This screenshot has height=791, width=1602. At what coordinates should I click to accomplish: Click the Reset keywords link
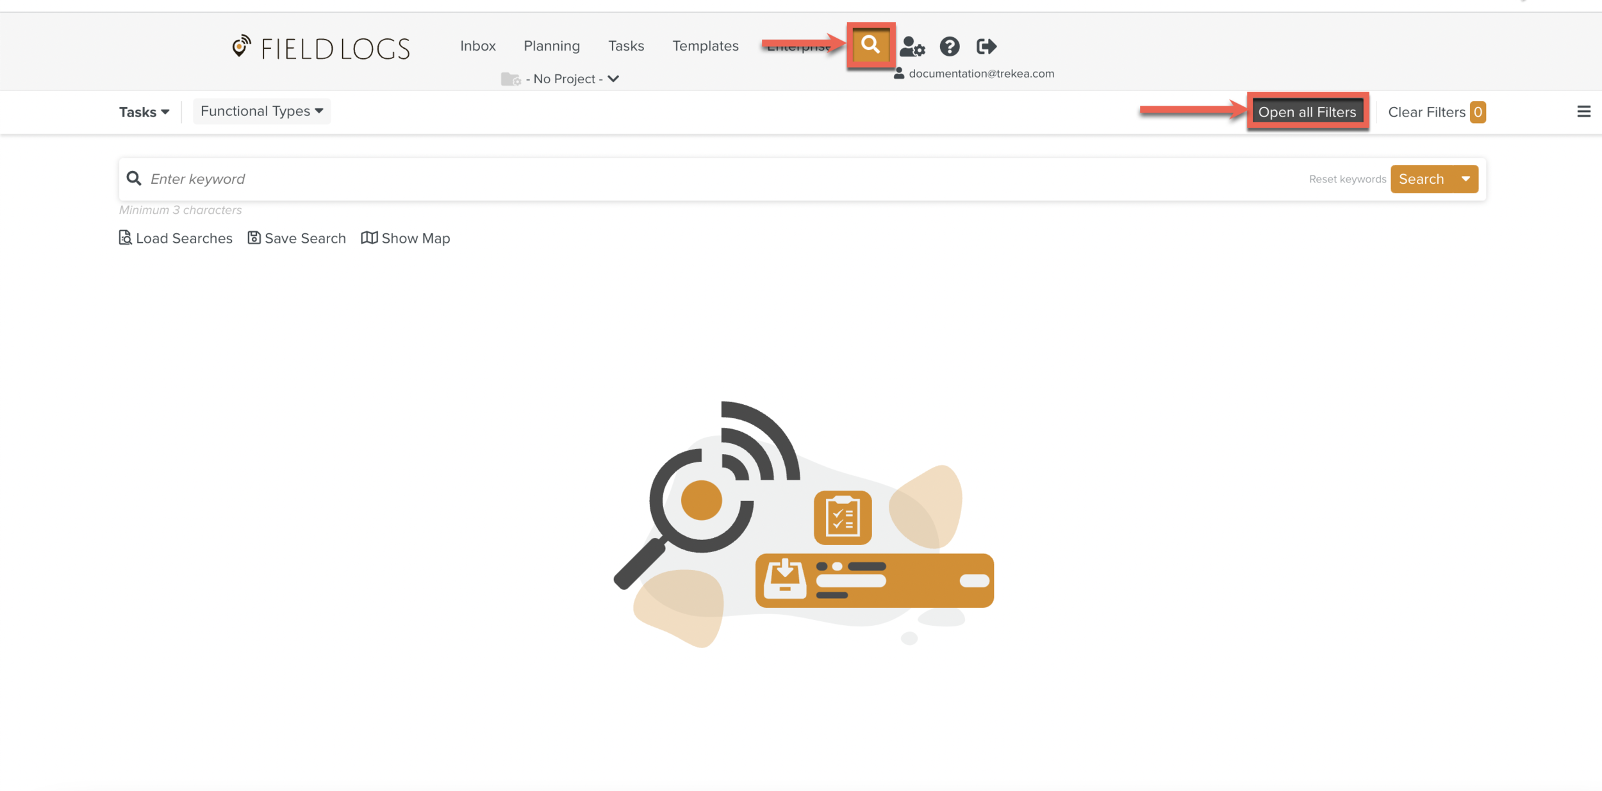[x=1347, y=179]
